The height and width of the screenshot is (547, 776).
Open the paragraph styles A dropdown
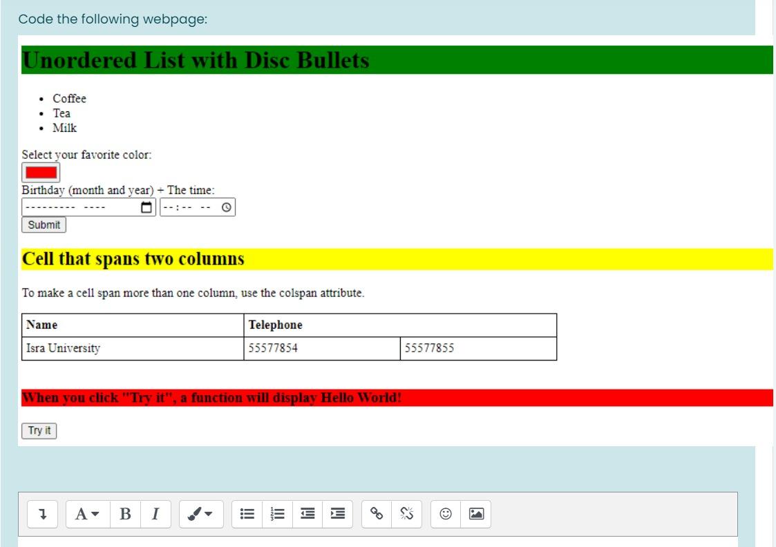click(x=88, y=514)
